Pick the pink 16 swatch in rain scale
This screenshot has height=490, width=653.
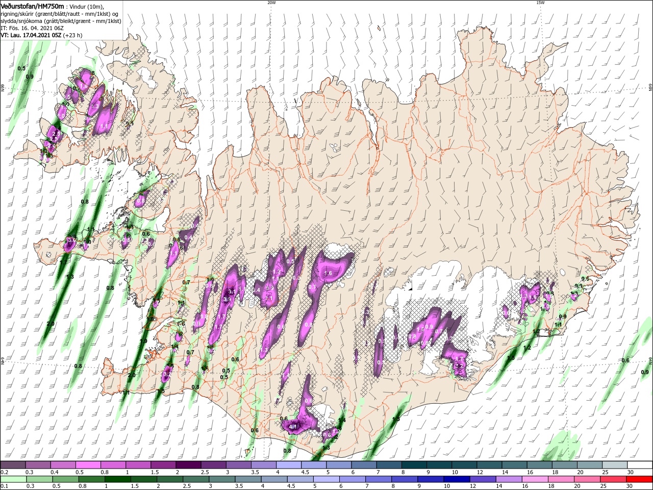[535, 479]
